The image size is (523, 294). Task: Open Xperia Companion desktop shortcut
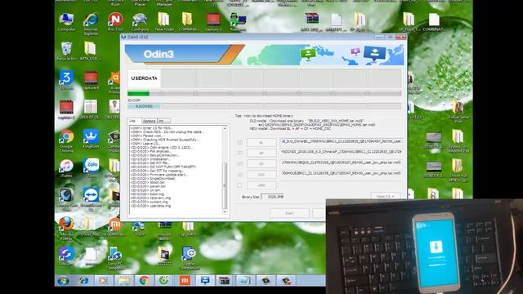(189, 258)
